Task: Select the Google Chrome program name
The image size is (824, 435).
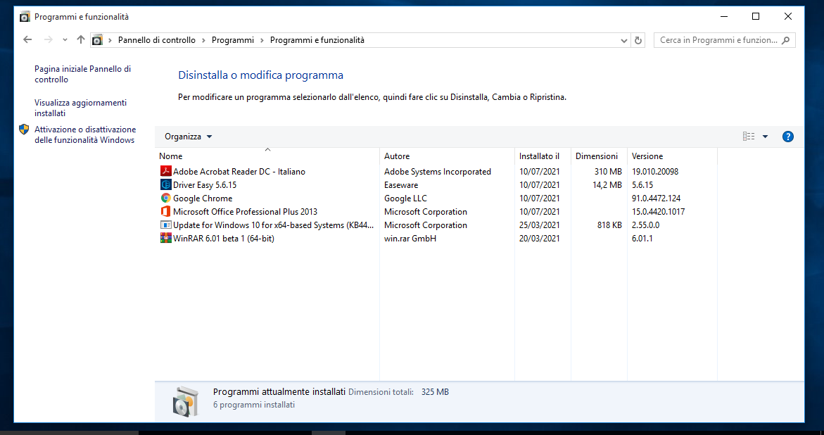Action: tap(203, 198)
